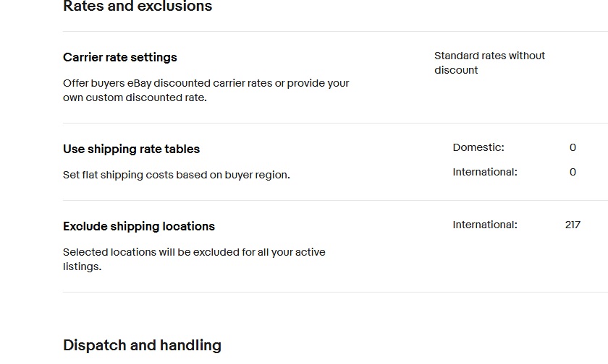Image resolution: width=608 pixels, height=364 pixels.
Task: Click 'own custom discounted rate' text line
Action: point(135,97)
